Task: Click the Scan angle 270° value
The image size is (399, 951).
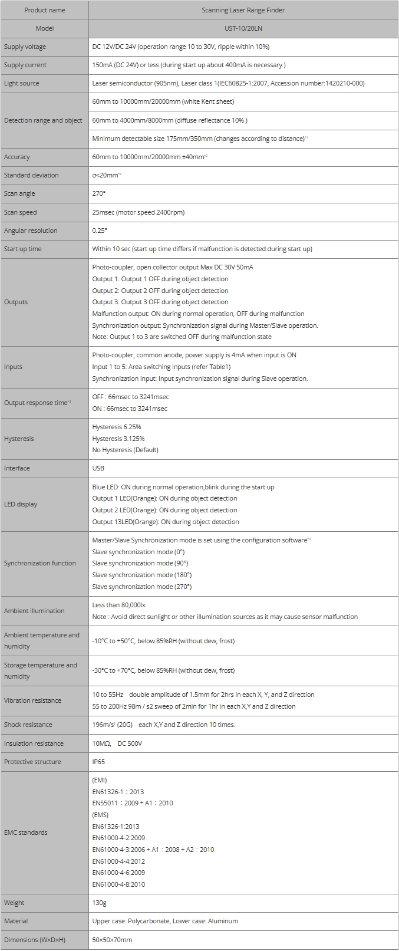Action: pyautogui.click(x=99, y=193)
